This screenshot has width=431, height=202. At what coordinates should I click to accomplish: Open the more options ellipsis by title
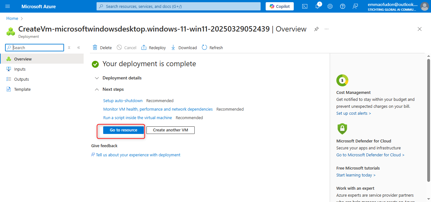(327, 29)
